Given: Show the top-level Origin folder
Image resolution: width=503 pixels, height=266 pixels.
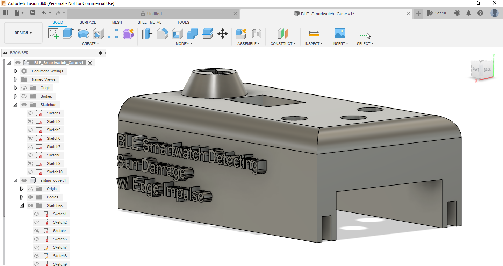Looking at the screenshot, I should tap(24, 88).
